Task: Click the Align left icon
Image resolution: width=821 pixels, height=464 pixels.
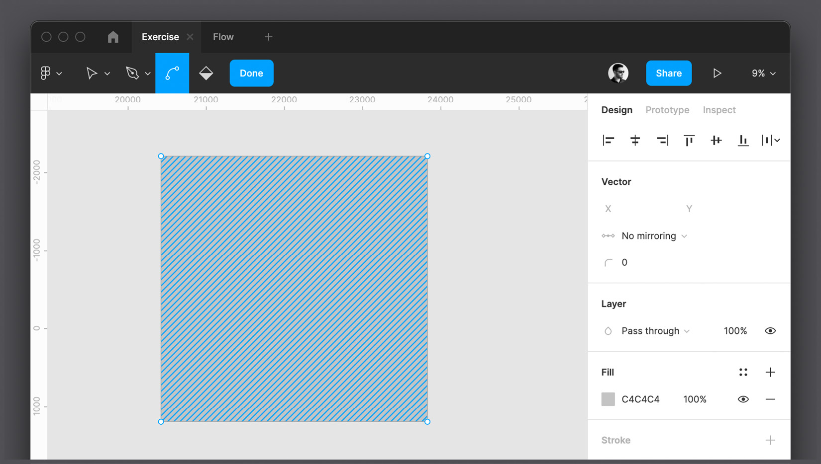Action: click(x=608, y=141)
